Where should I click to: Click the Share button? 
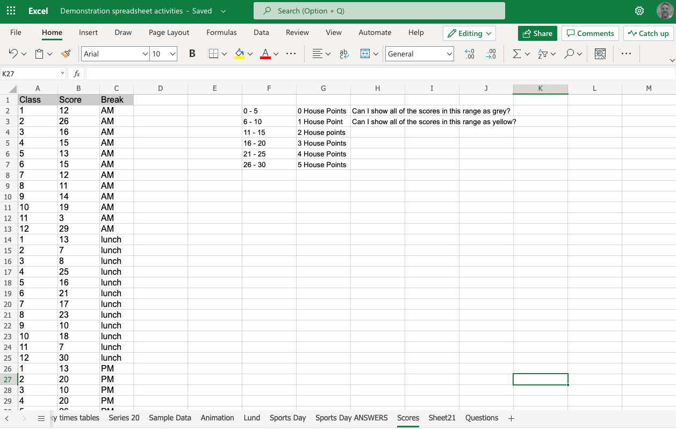tap(537, 33)
